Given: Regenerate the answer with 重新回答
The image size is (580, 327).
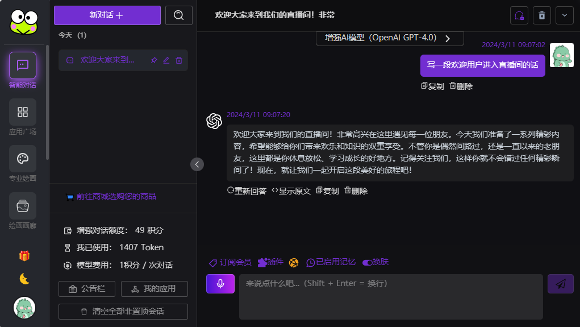Looking at the screenshot, I should pyautogui.click(x=247, y=191).
